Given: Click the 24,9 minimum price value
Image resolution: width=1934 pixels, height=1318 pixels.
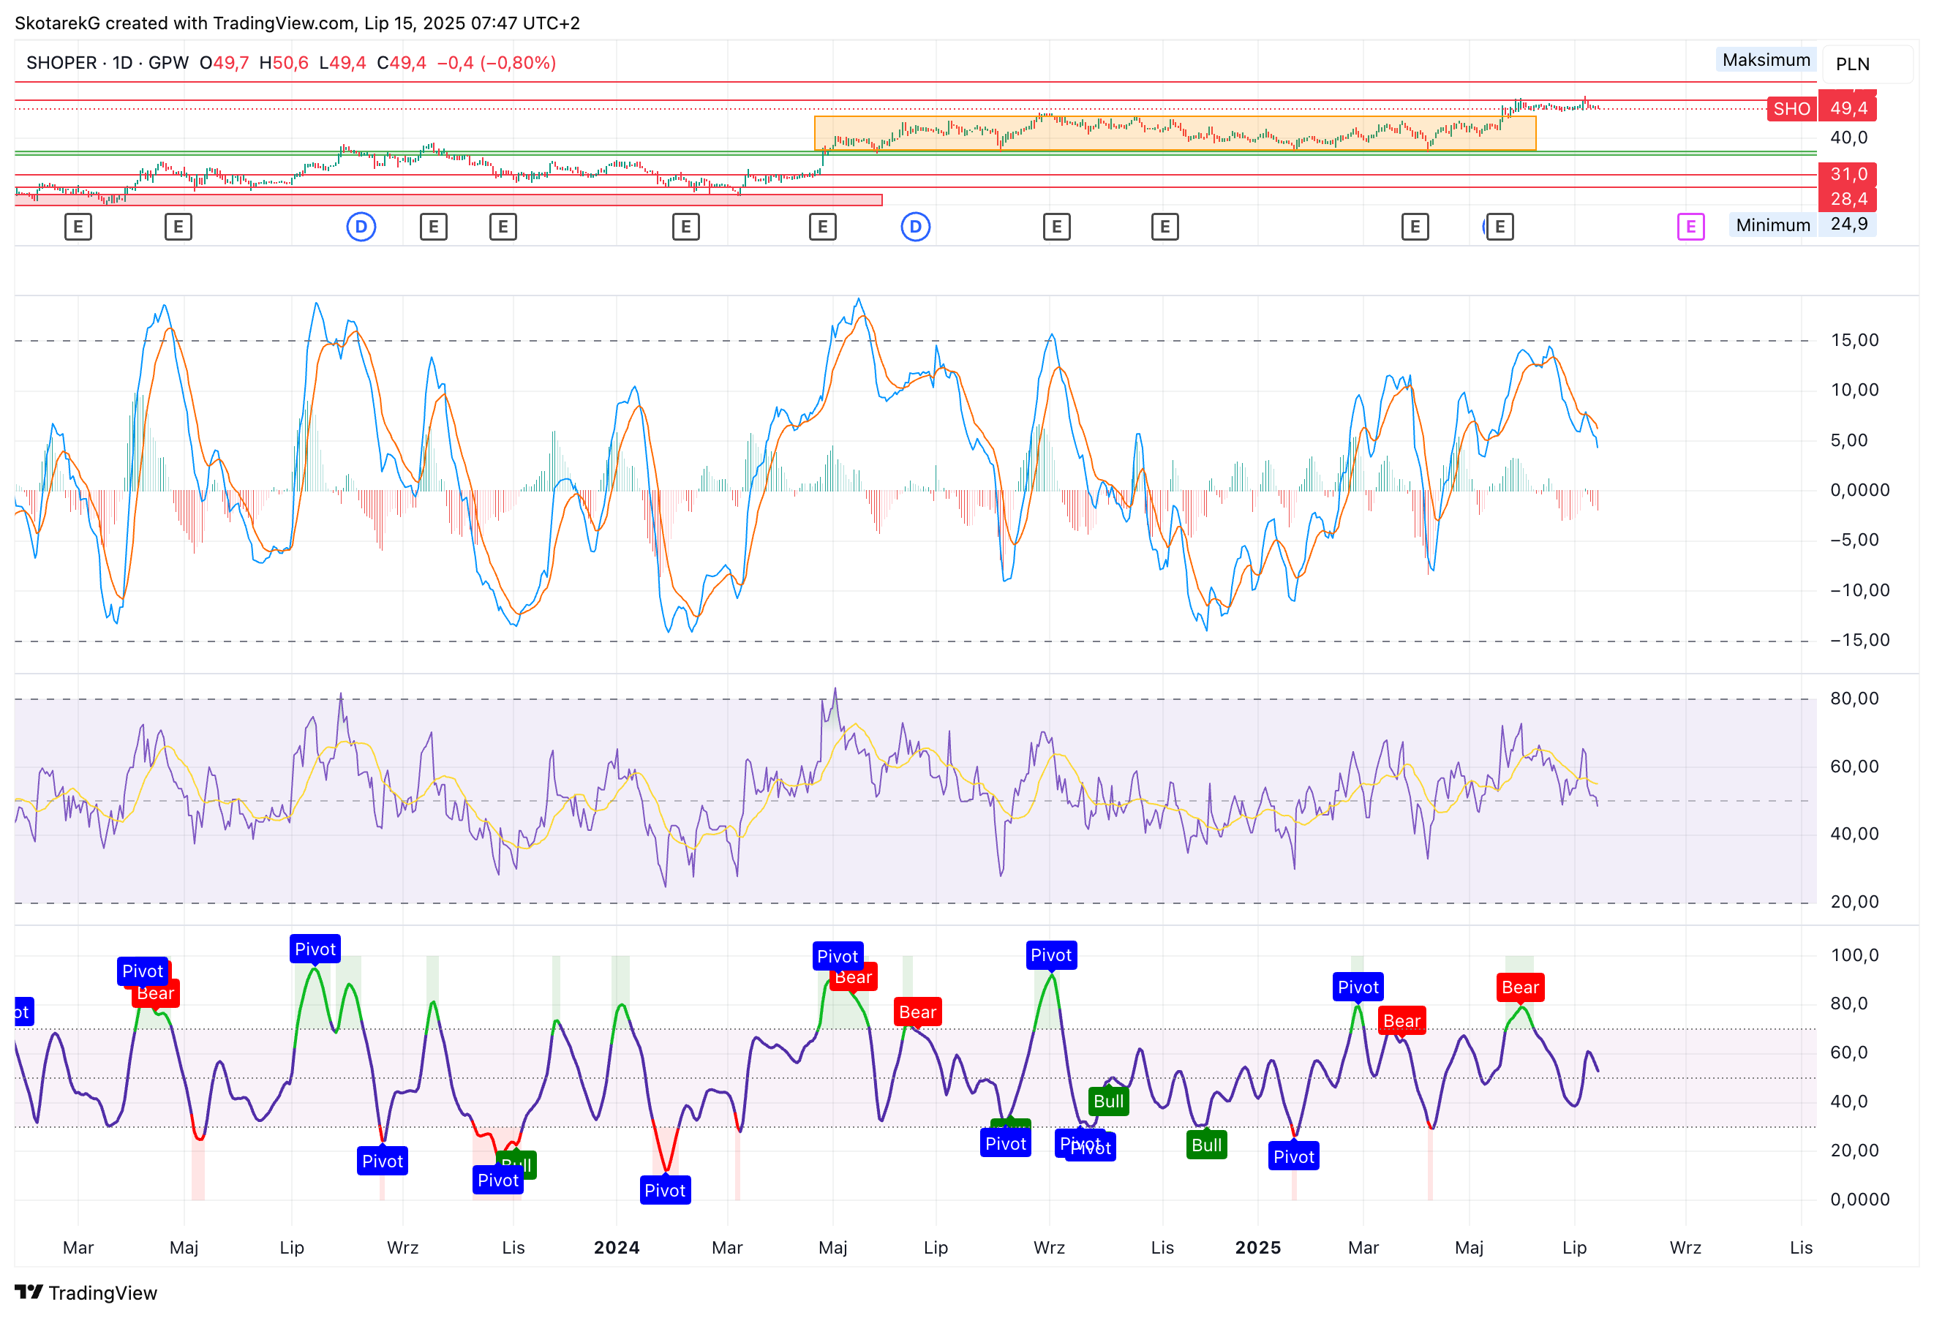Looking at the screenshot, I should pyautogui.click(x=1848, y=224).
